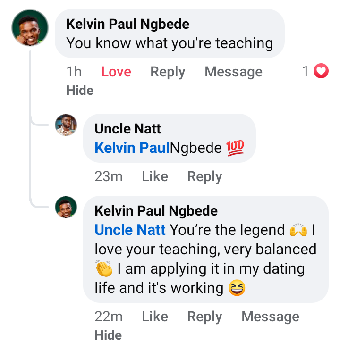This screenshot has height=342, width=340.
Task: Open the blue 'Uncle Natt' mention link
Action: (x=130, y=230)
